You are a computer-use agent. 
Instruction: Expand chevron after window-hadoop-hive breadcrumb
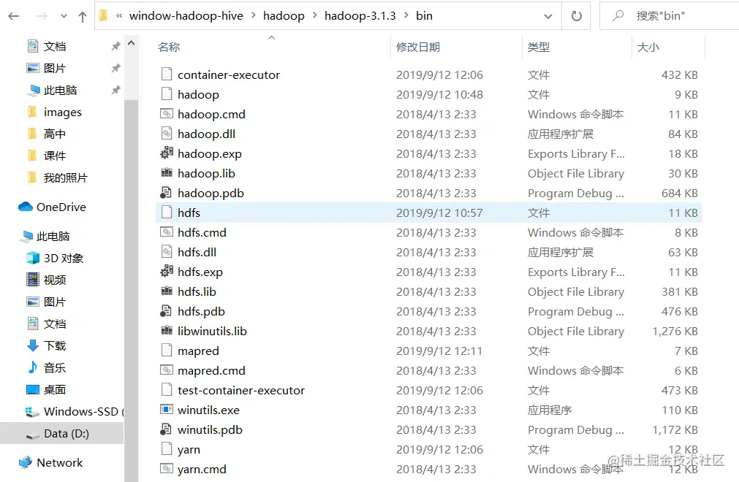click(254, 15)
